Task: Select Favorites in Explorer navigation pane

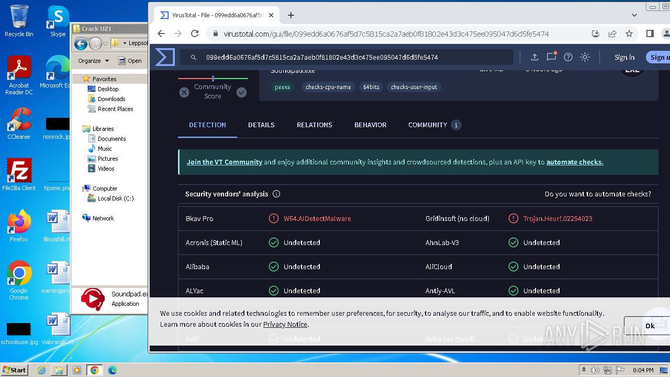Action: click(x=104, y=79)
